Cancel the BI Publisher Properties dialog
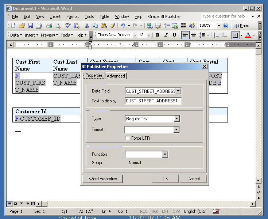 point(193,179)
